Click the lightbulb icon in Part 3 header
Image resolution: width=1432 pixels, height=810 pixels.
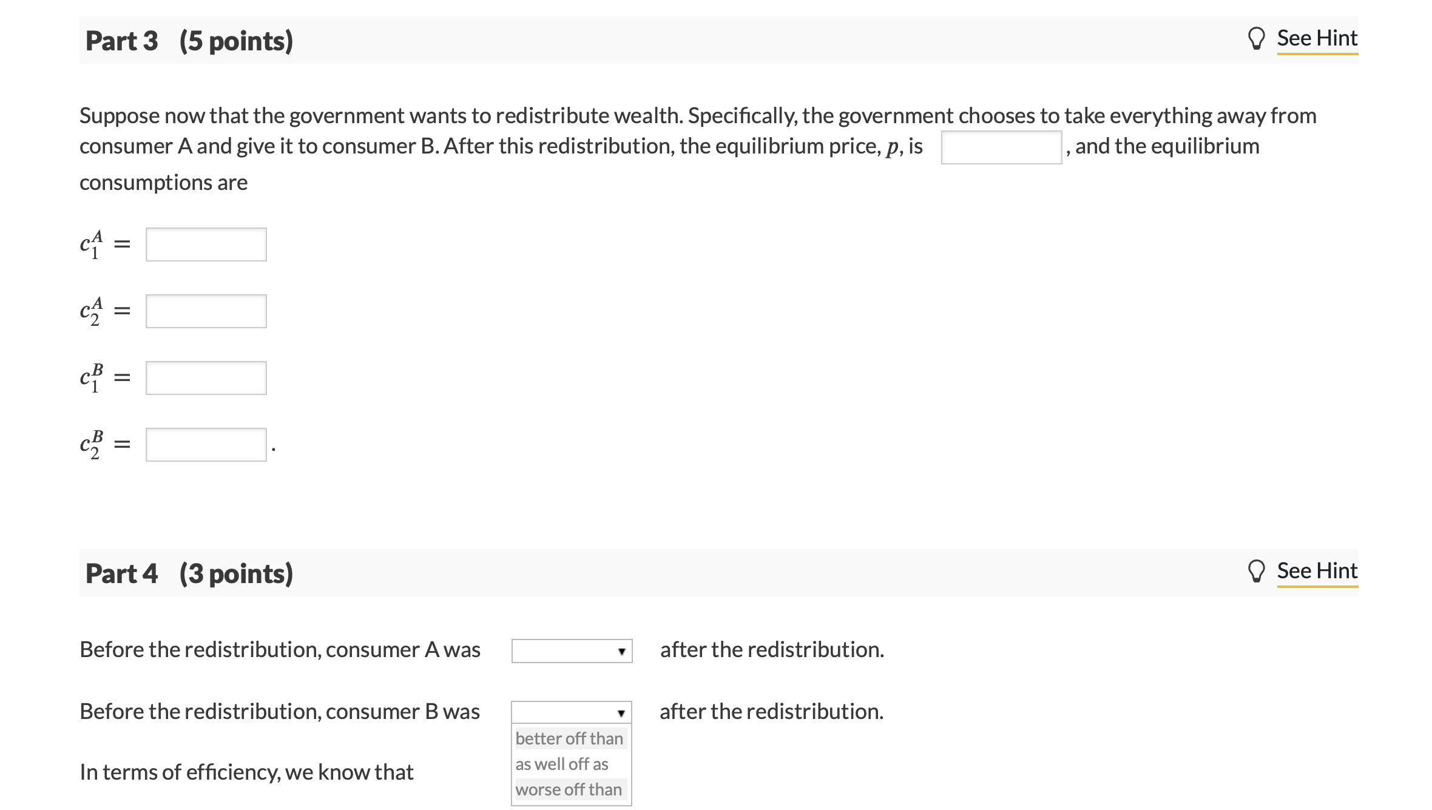[x=1256, y=38]
